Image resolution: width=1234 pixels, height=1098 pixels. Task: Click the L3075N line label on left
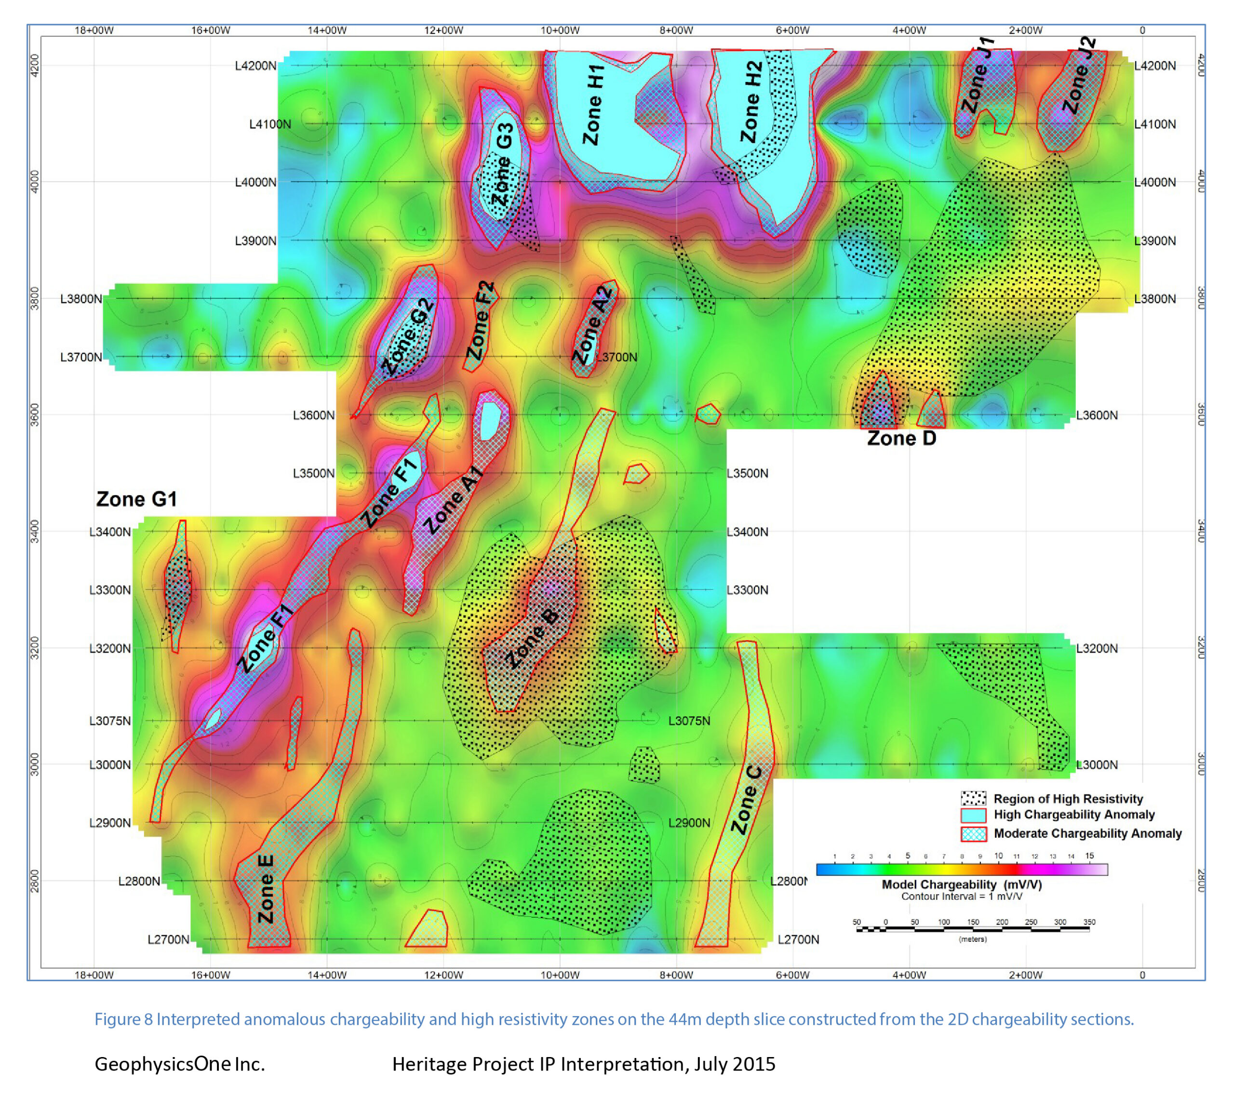[x=110, y=721]
